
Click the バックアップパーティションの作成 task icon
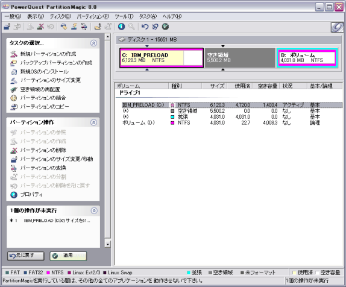[14, 63]
